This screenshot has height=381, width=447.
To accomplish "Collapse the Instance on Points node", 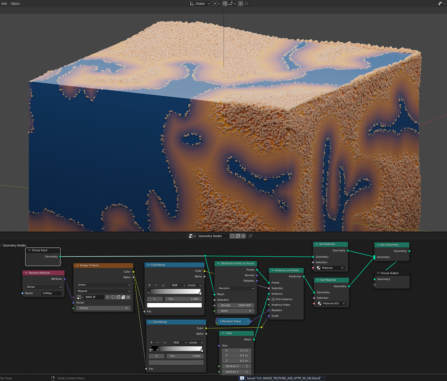I will pyautogui.click(x=273, y=270).
